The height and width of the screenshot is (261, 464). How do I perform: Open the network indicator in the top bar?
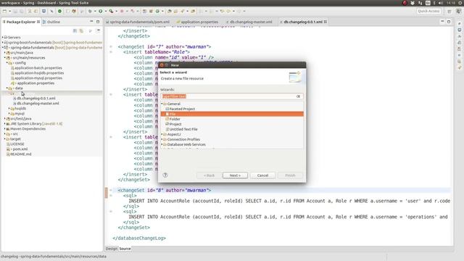coord(420,3)
